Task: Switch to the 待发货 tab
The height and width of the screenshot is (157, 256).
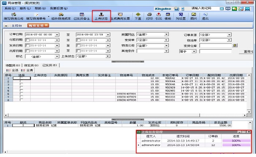Action: (x=31, y=65)
